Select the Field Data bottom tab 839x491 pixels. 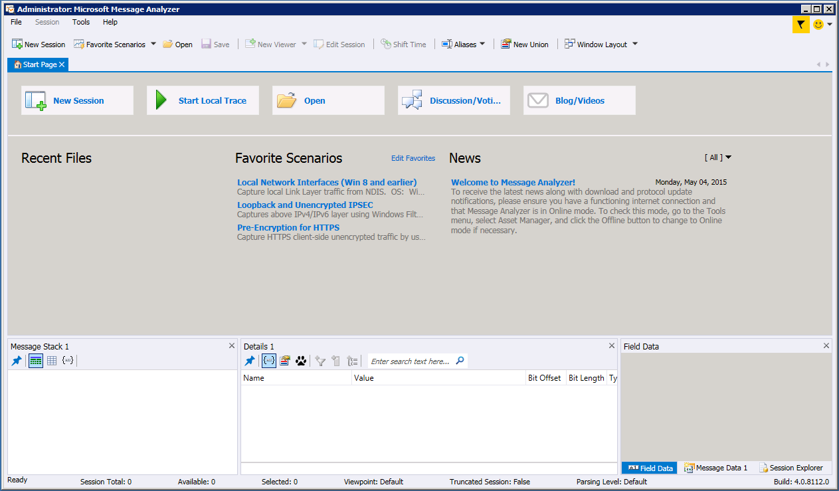(649, 468)
